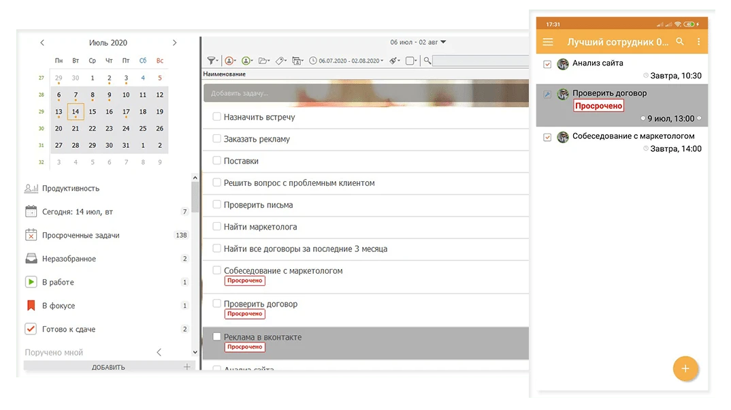Click the marker highlight icon near date range
Viewport: 731px width, 410px height.
pyautogui.click(x=393, y=60)
